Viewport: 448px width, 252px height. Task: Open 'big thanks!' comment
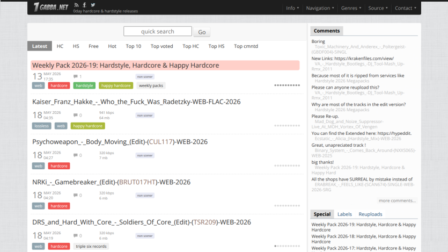[x=322, y=162]
